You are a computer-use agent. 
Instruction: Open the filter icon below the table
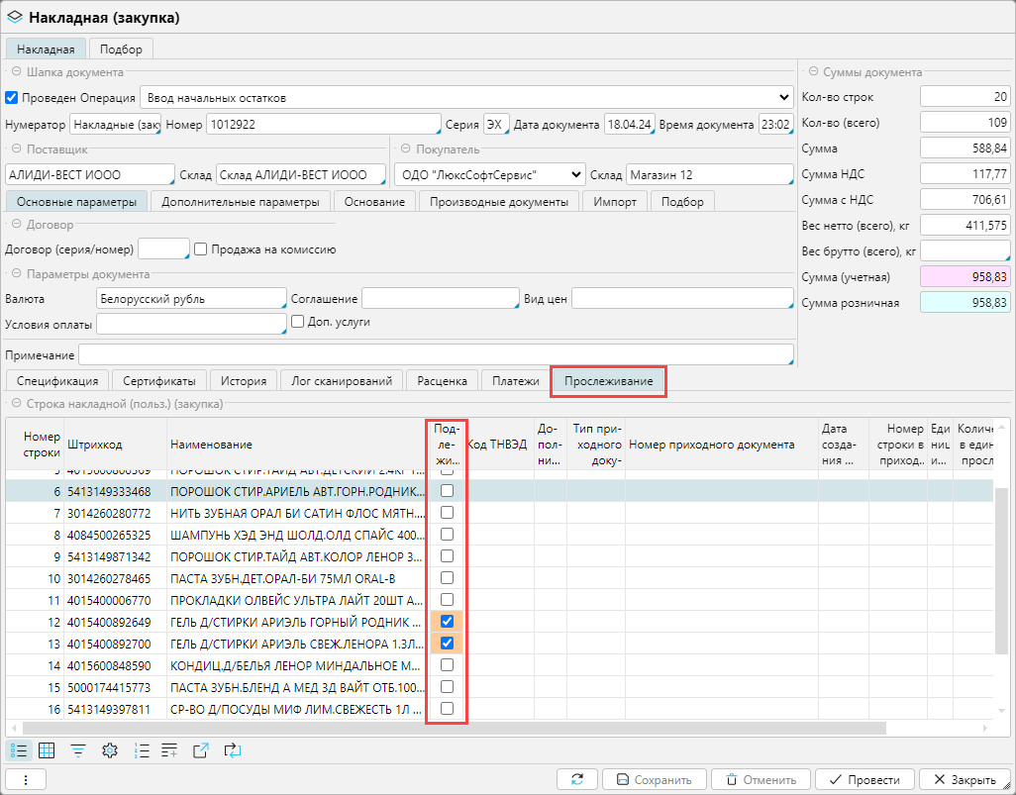77,750
